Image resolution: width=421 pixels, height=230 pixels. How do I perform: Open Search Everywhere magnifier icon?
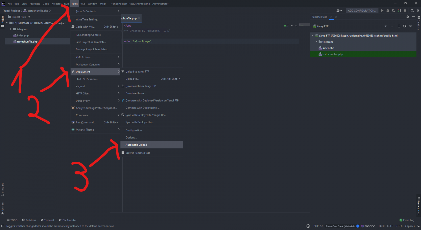click(412, 11)
